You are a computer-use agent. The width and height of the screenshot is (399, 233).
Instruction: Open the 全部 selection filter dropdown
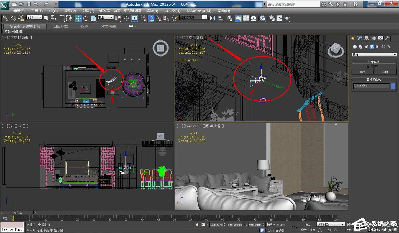tap(34, 17)
